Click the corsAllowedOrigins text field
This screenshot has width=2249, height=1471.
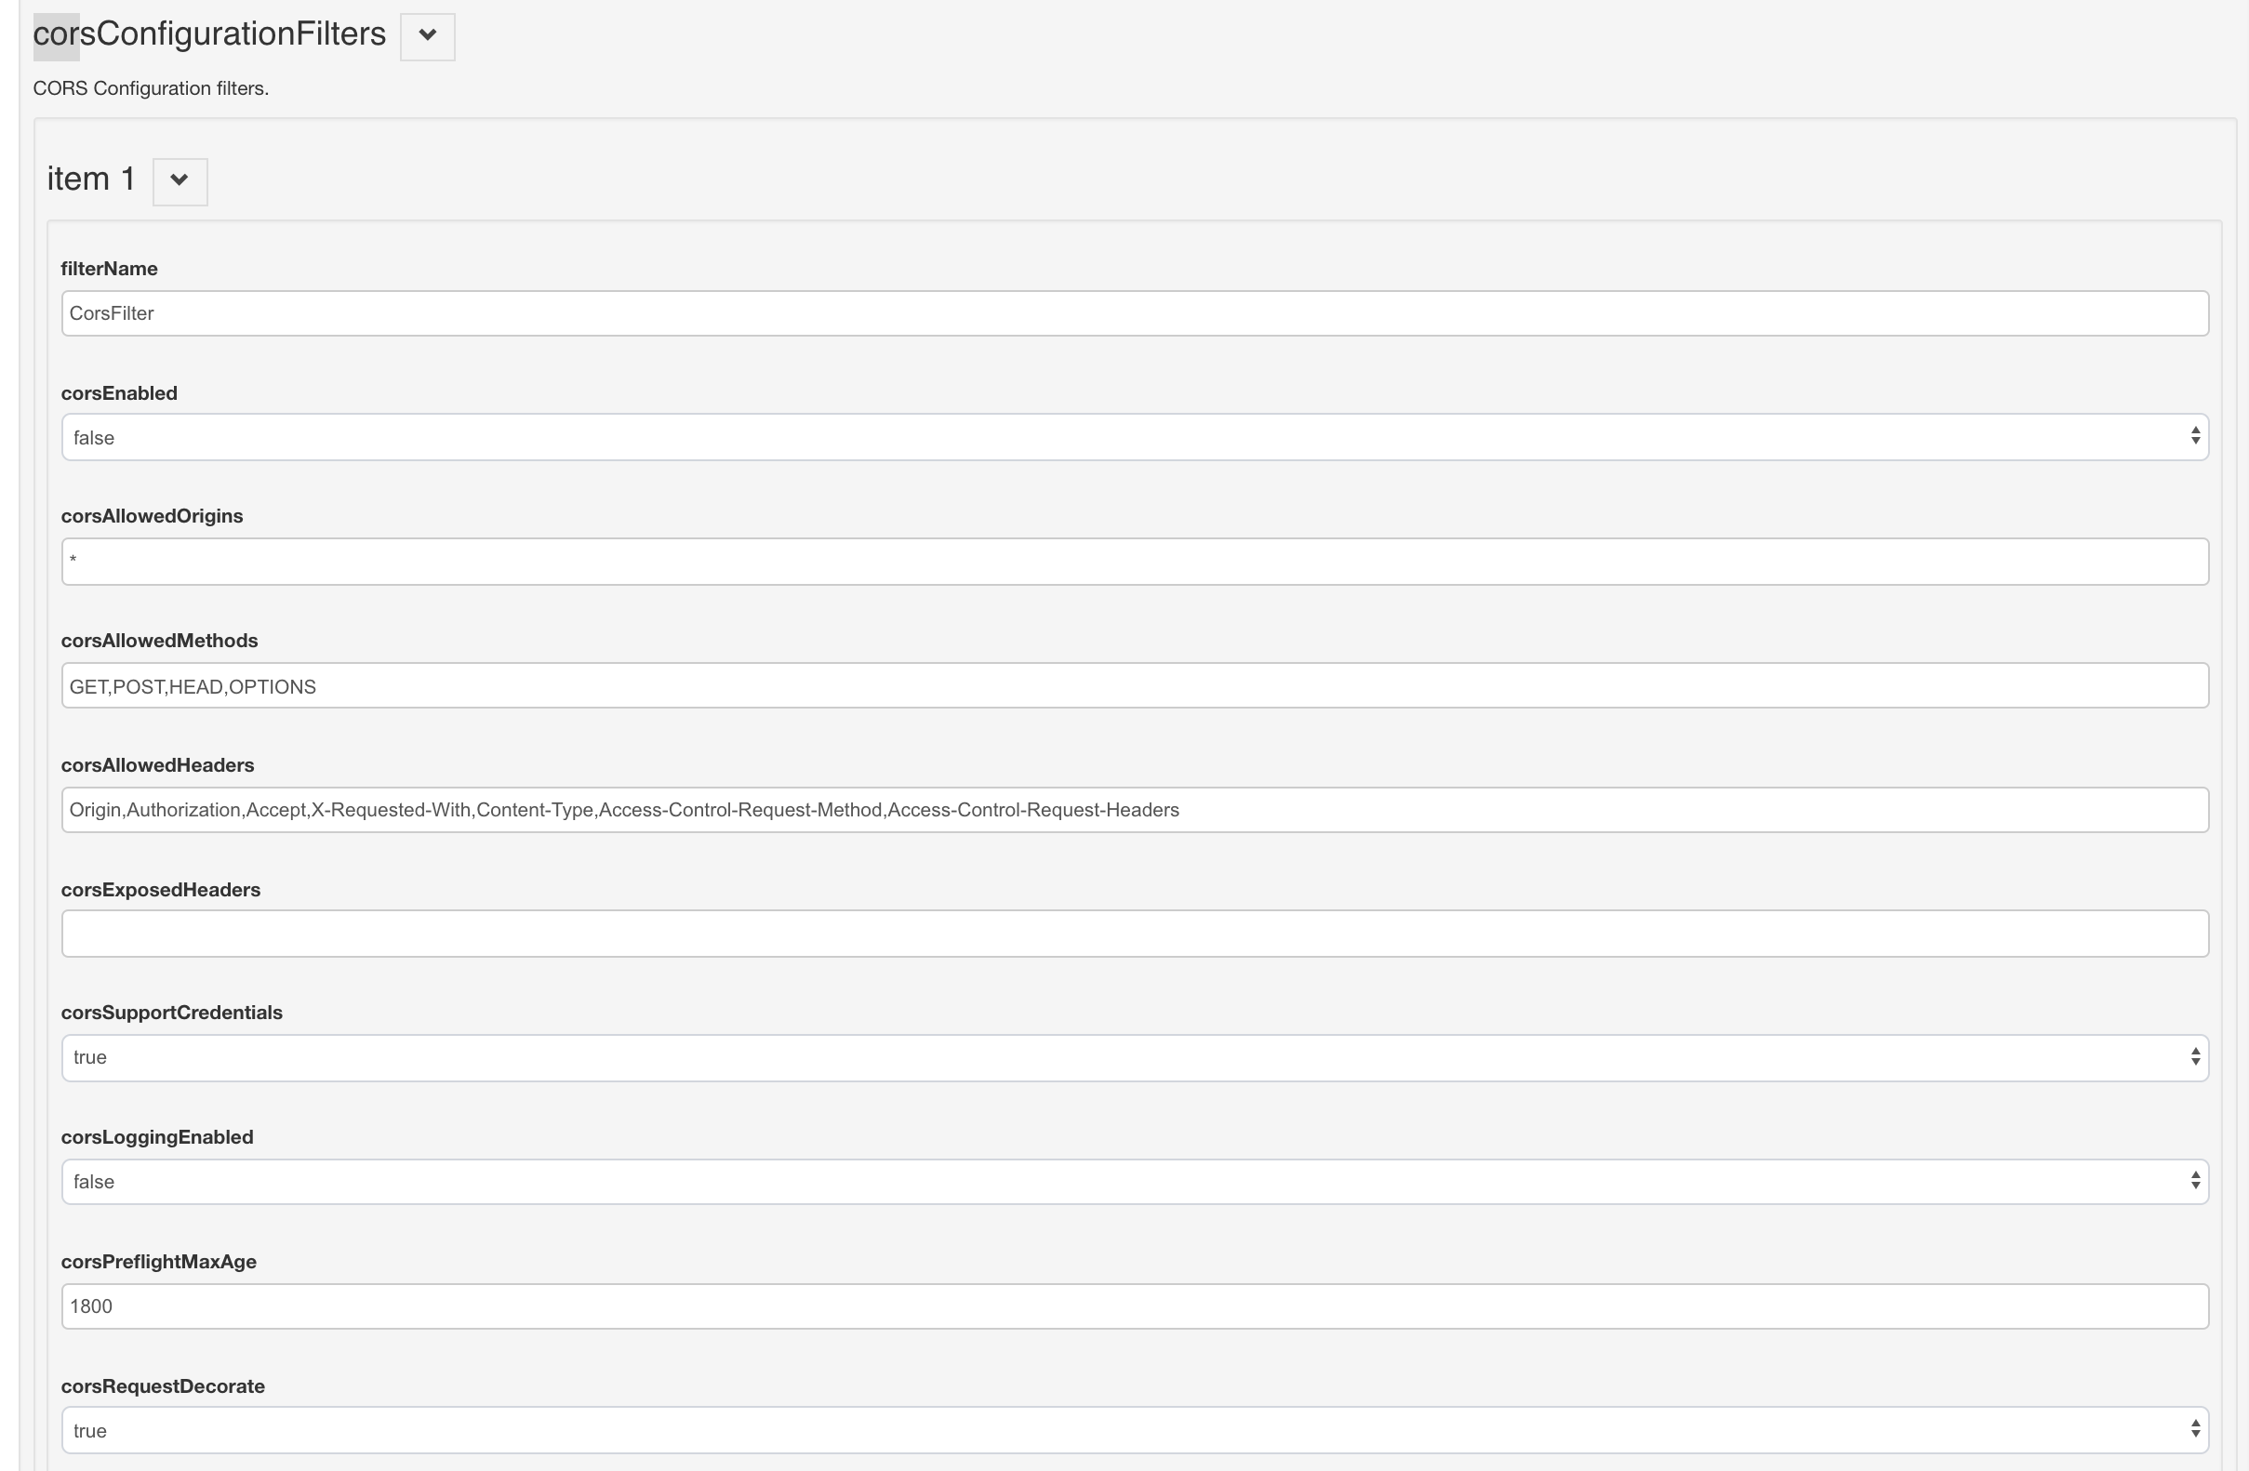coord(1134,562)
